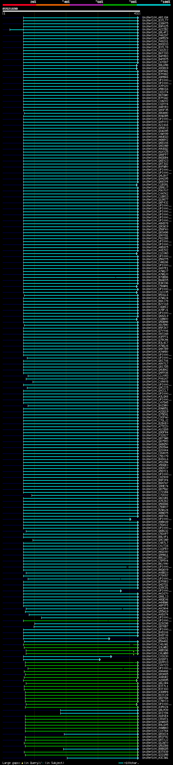Select the UniRef100_A0E674 label
This screenshot has height=765, width=173.
155,614
